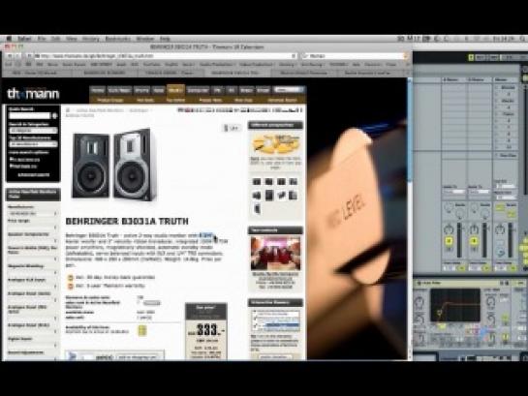Click the filter curve display in device
528x396 pixels.
click(x=455, y=305)
